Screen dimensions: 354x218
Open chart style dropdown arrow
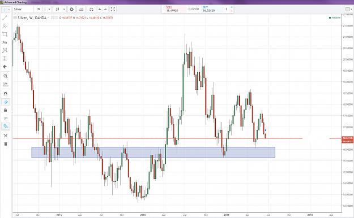[x=64, y=9]
